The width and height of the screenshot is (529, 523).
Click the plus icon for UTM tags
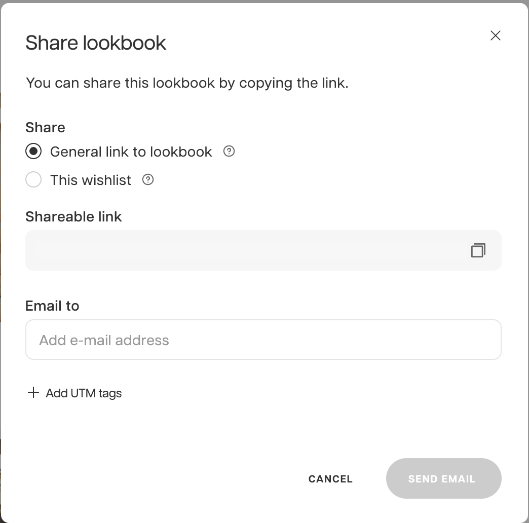click(33, 393)
